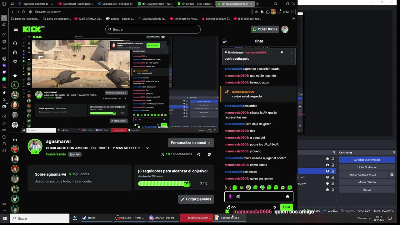Open TikTok in Opera sidebar
The height and width of the screenshot is (225, 400).
point(4,92)
